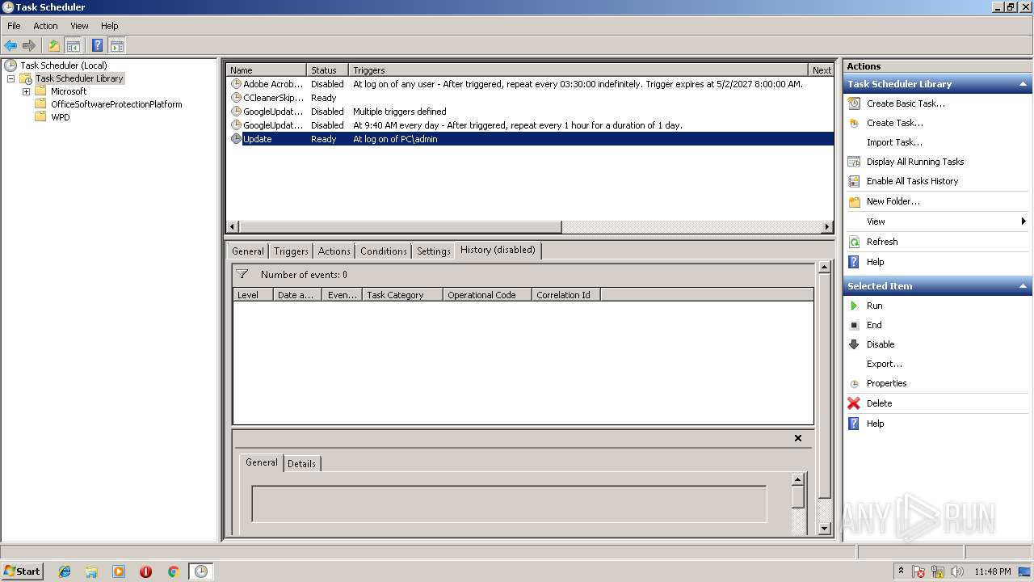Select the CCleanerSkip task row
This screenshot has height=582, width=1034.
[530, 98]
